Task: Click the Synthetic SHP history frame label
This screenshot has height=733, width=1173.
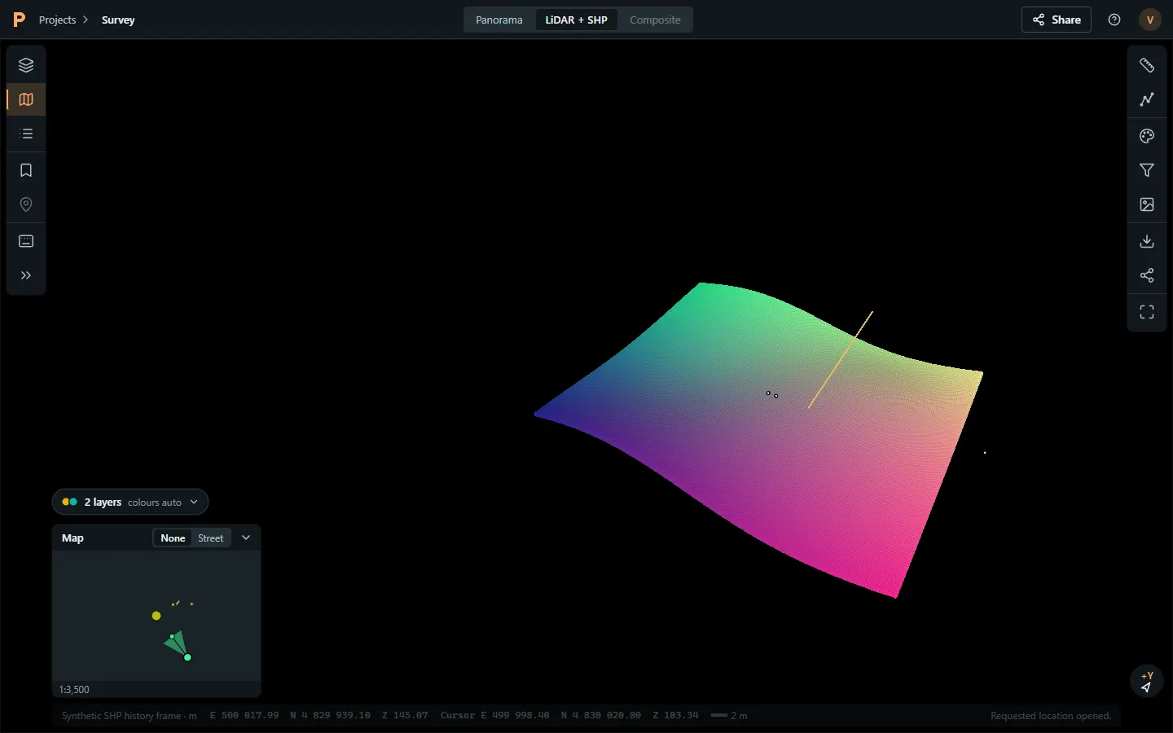Action: pyautogui.click(x=130, y=716)
